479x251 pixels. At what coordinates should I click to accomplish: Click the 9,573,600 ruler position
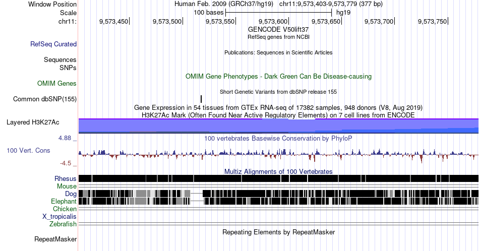[x=273, y=21]
